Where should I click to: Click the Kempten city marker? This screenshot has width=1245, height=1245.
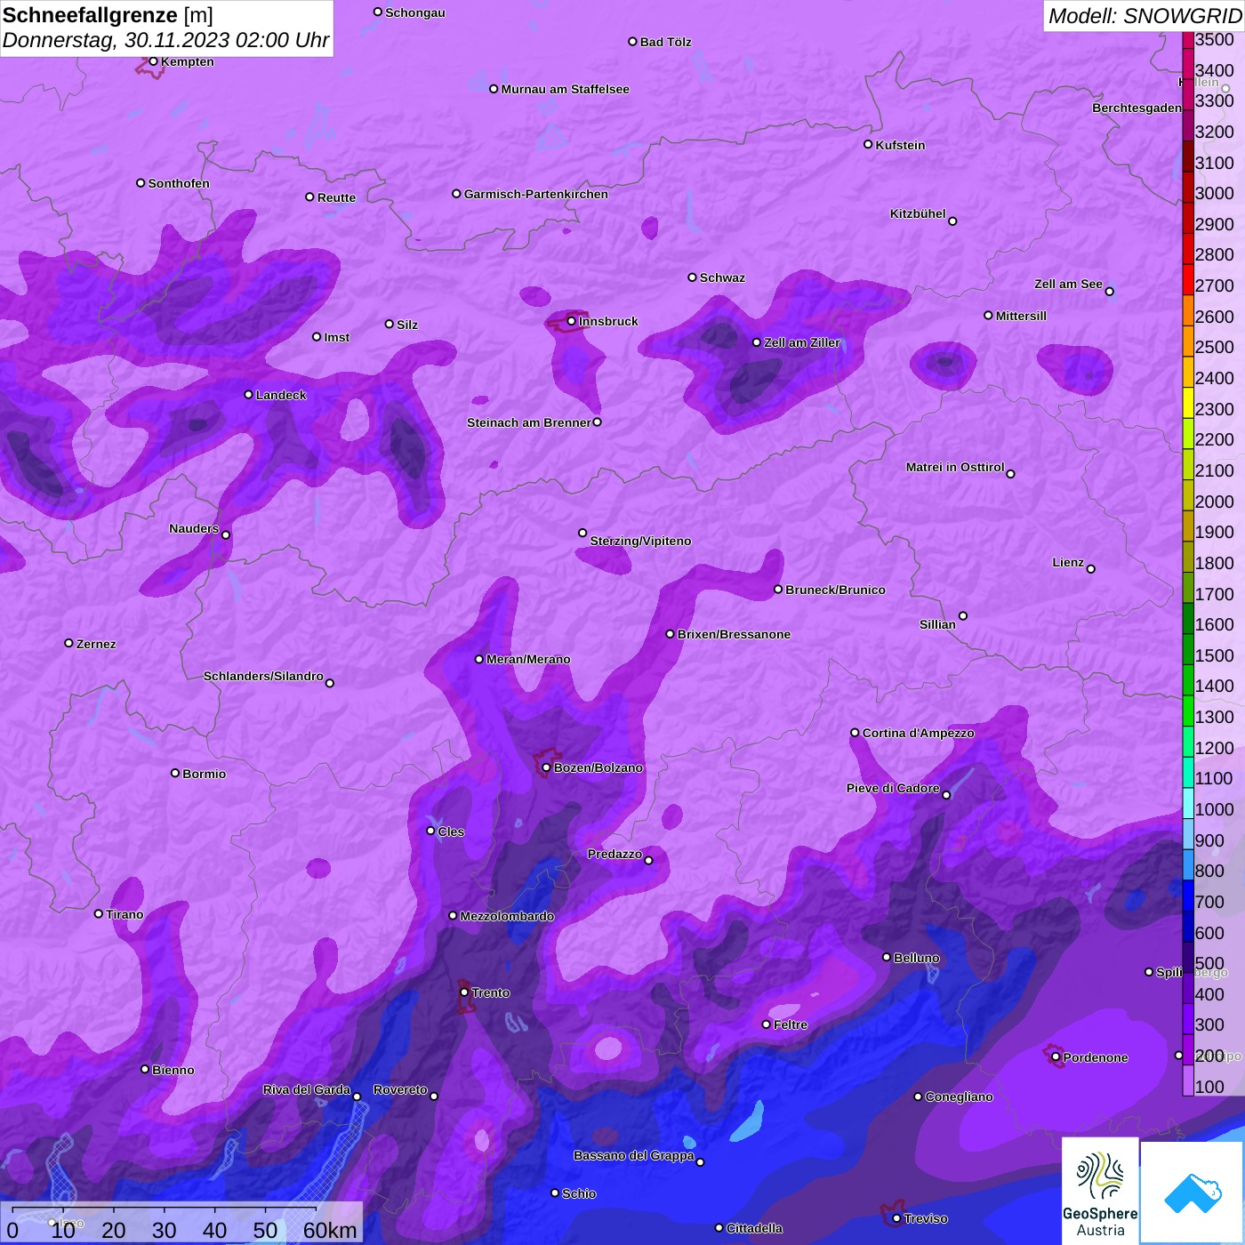pos(153,61)
